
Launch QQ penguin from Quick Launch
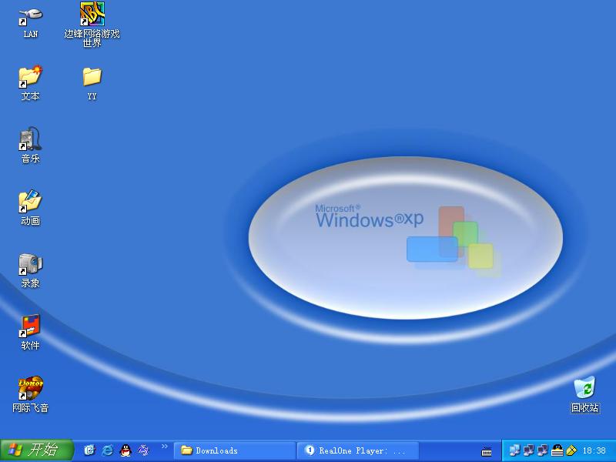click(x=126, y=450)
